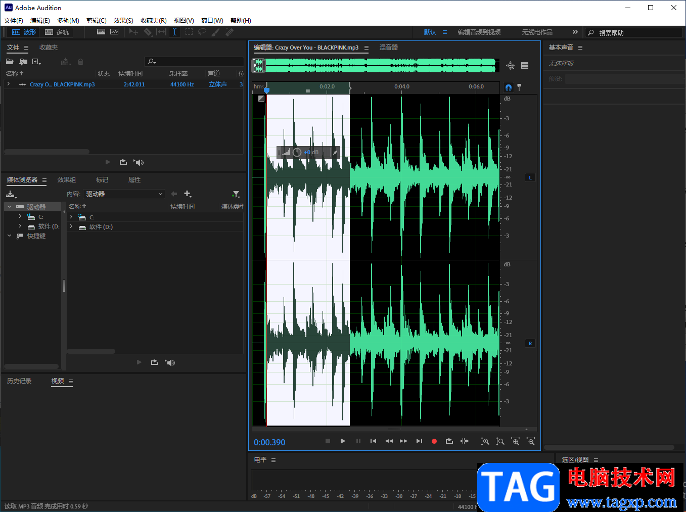This screenshot has width=686, height=512.
Task: Toggle loop playback in the transport bar
Action: [449, 441]
